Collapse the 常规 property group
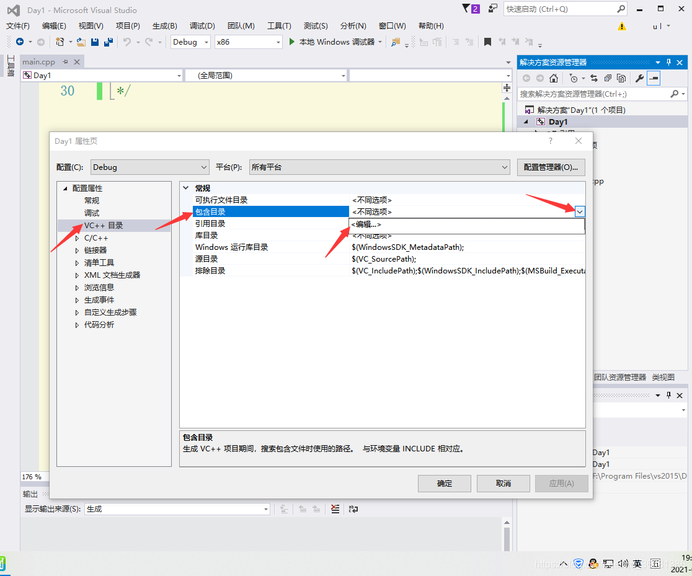 pyautogui.click(x=186, y=188)
